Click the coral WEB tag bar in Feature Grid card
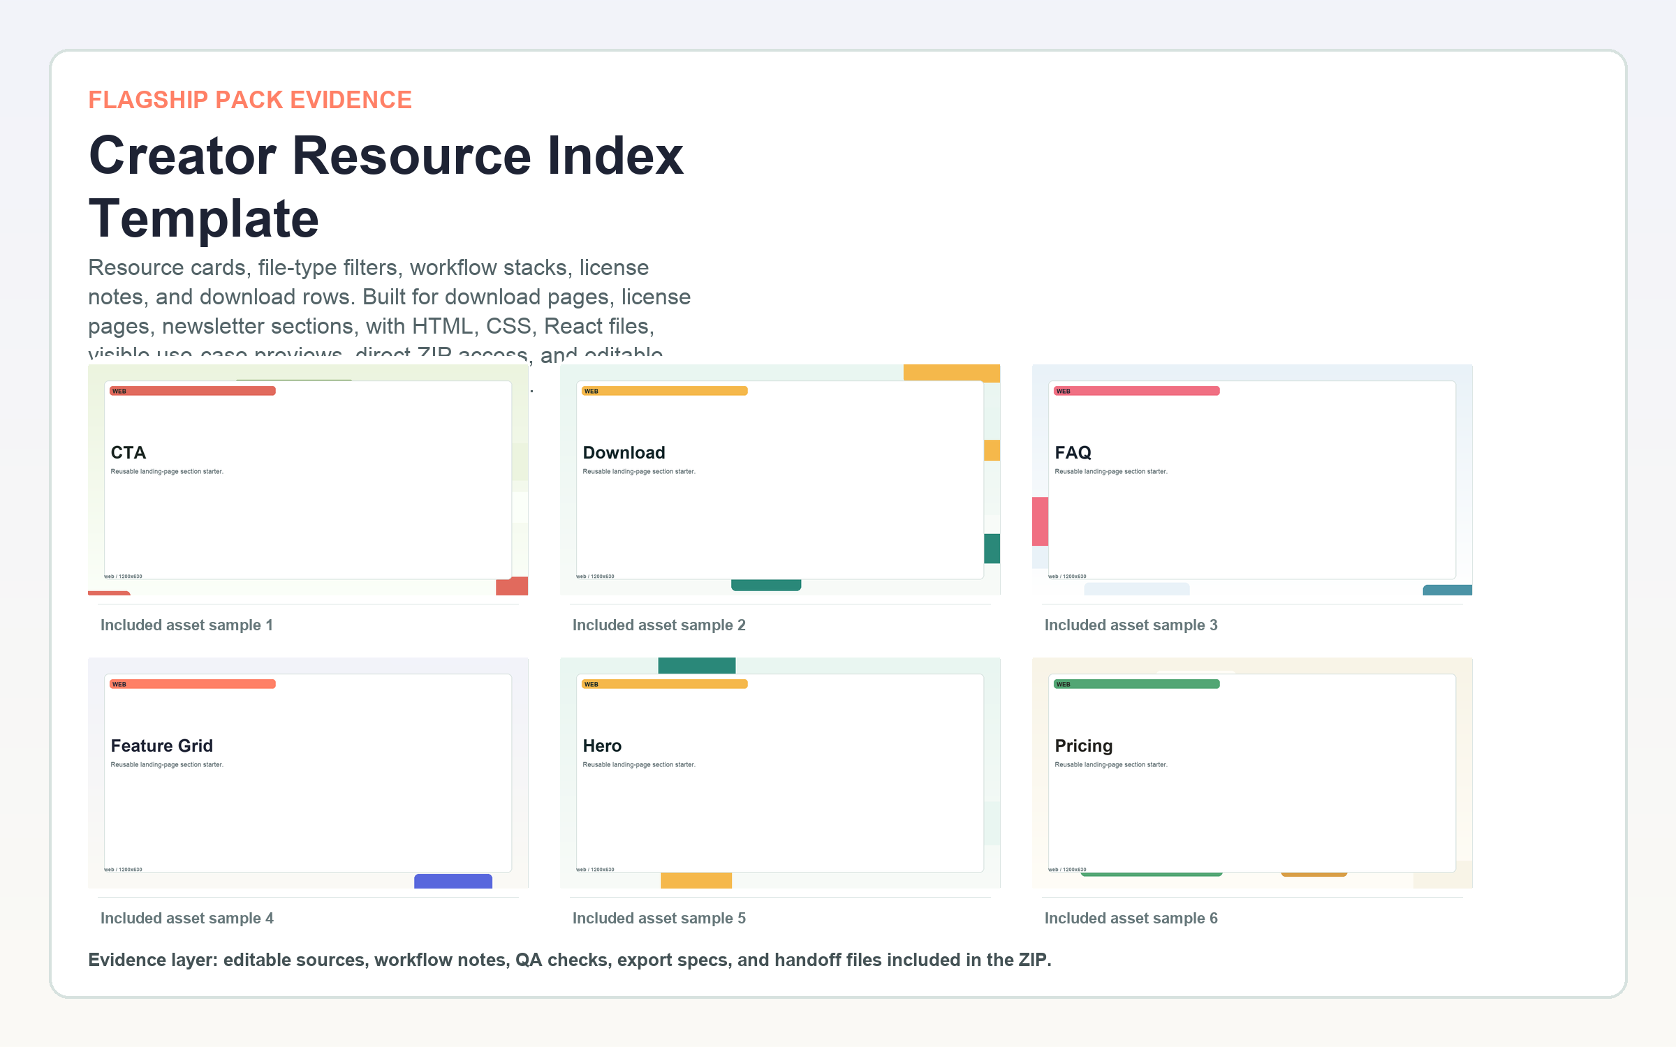The height and width of the screenshot is (1047, 1676). click(x=193, y=684)
